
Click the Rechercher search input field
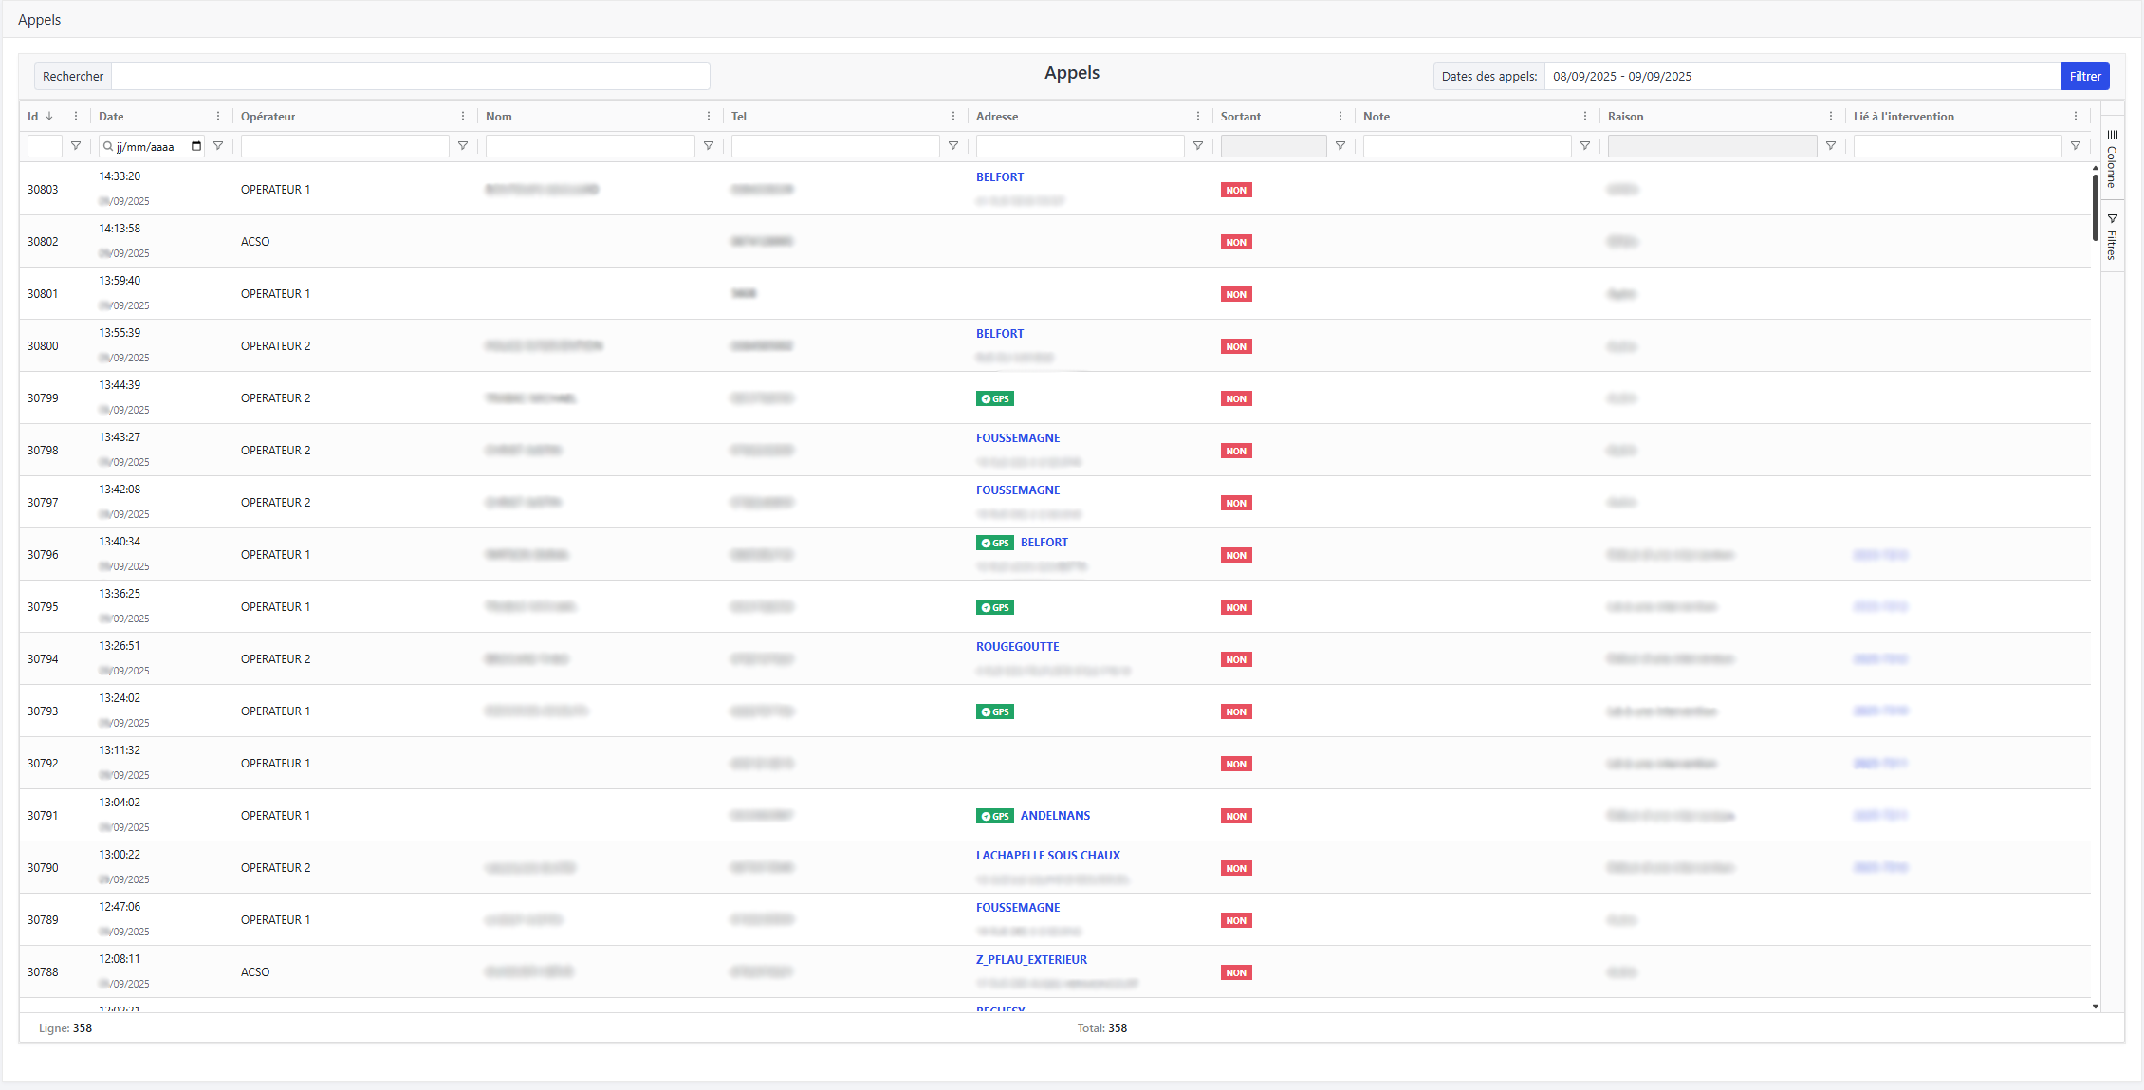[410, 77]
